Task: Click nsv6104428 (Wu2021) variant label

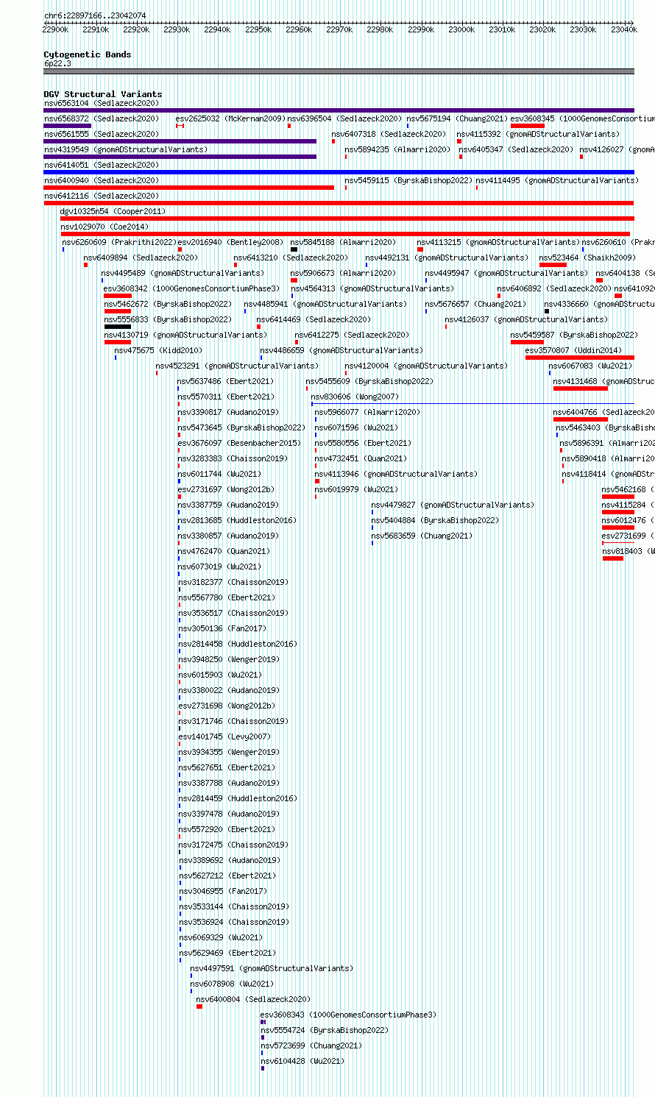Action: [x=303, y=1061]
